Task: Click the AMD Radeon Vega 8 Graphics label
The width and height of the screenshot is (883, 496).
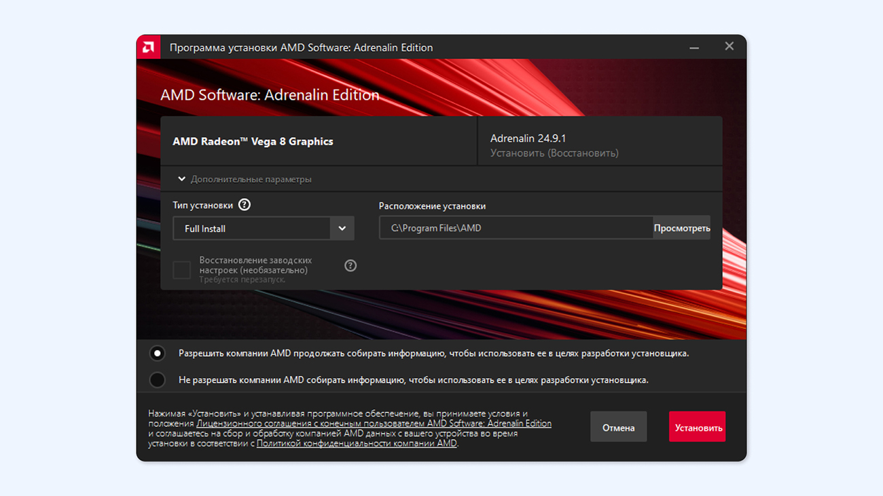Action: point(253,142)
